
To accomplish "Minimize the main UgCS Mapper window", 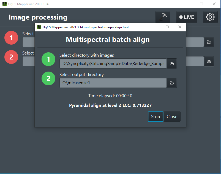I will (189, 4).
